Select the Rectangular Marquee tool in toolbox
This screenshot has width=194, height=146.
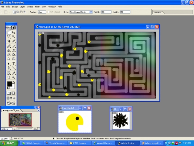pos(9,32)
